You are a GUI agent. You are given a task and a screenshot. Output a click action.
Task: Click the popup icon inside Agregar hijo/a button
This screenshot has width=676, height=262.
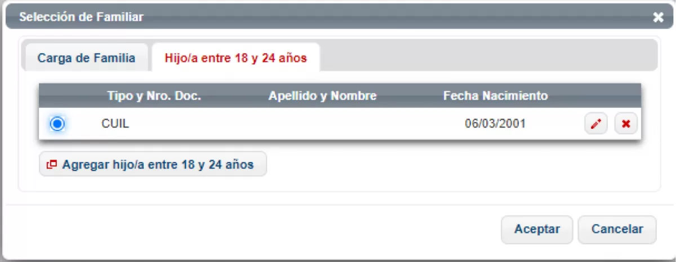coord(52,165)
